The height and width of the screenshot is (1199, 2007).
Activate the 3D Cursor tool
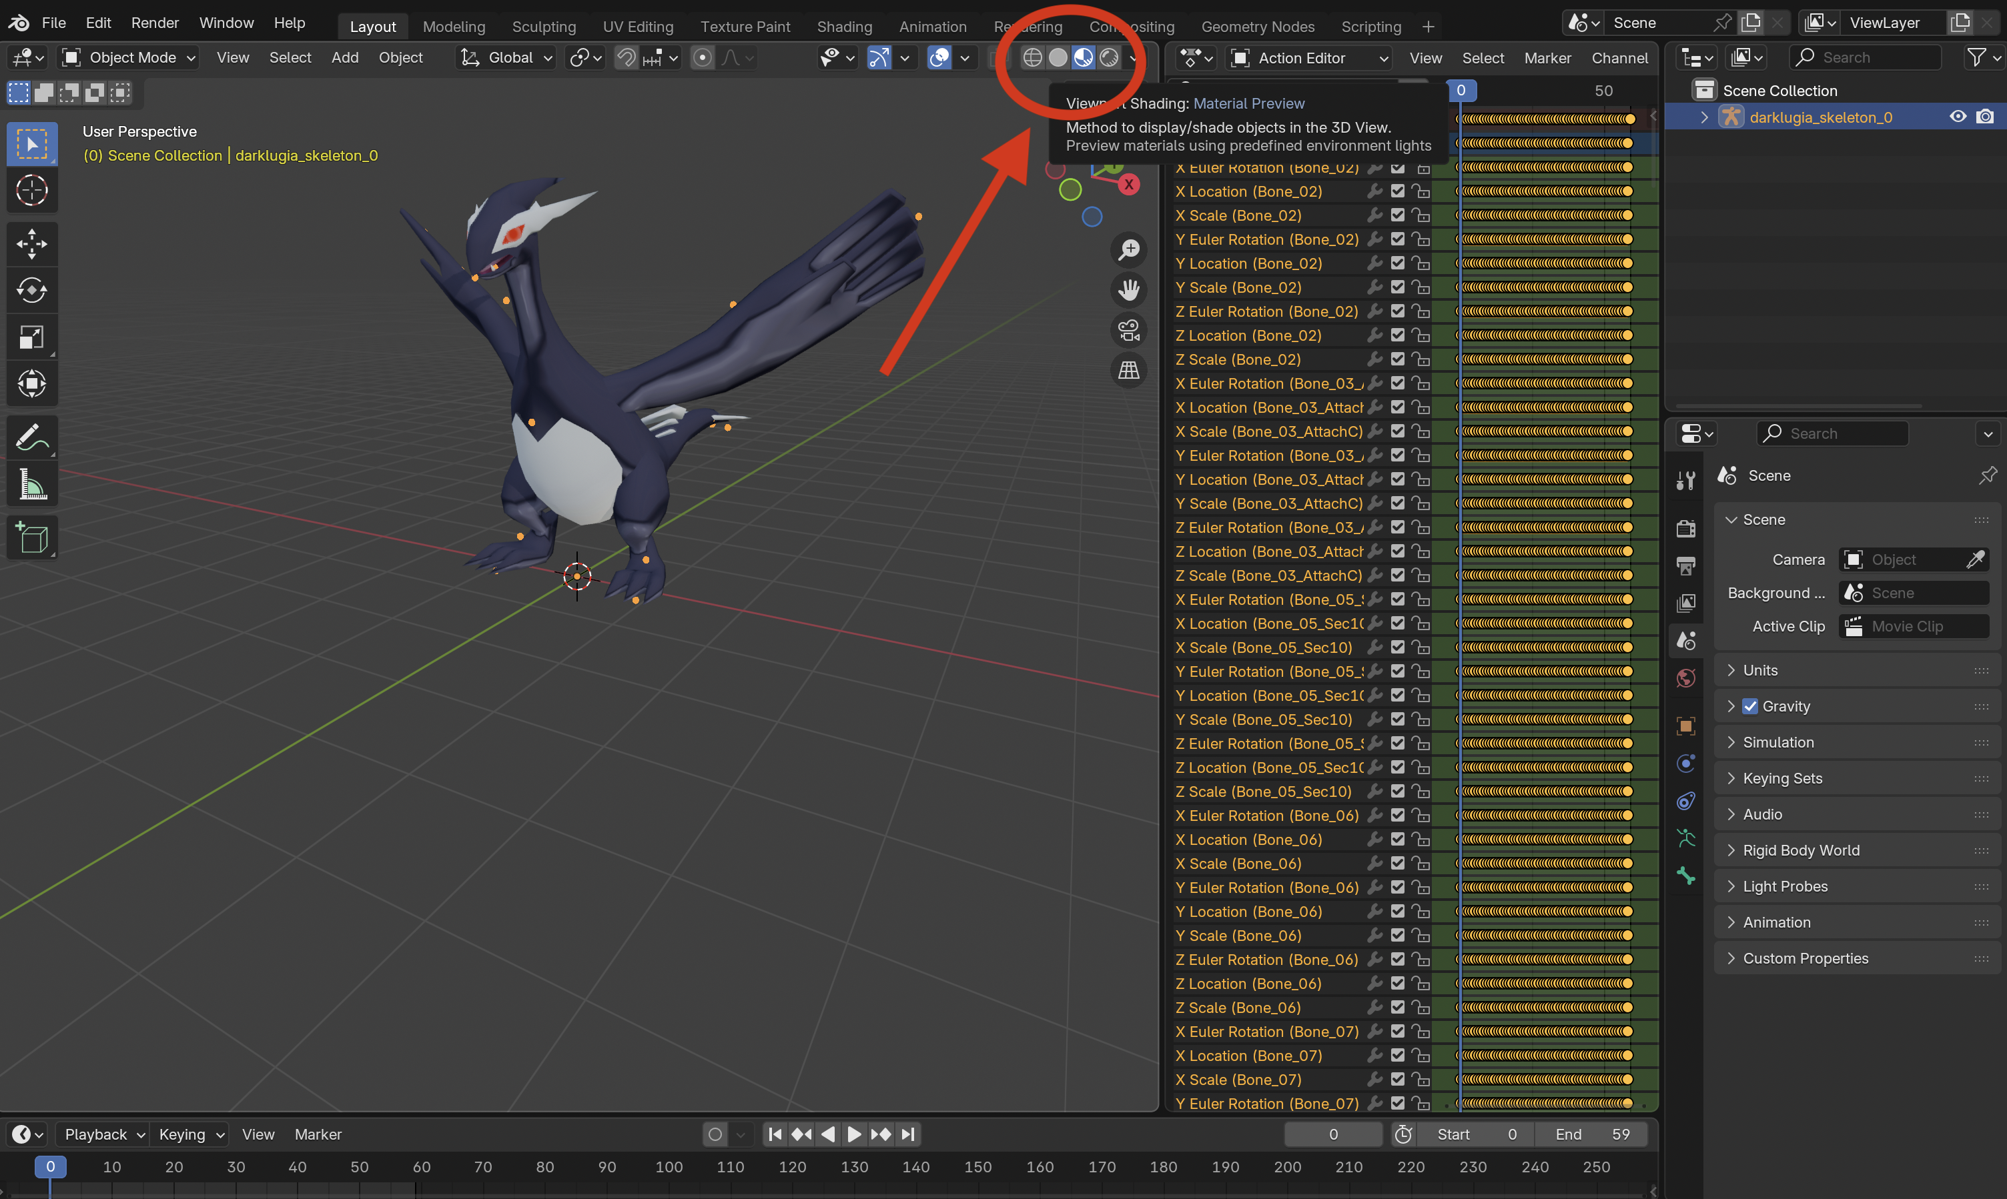(31, 191)
